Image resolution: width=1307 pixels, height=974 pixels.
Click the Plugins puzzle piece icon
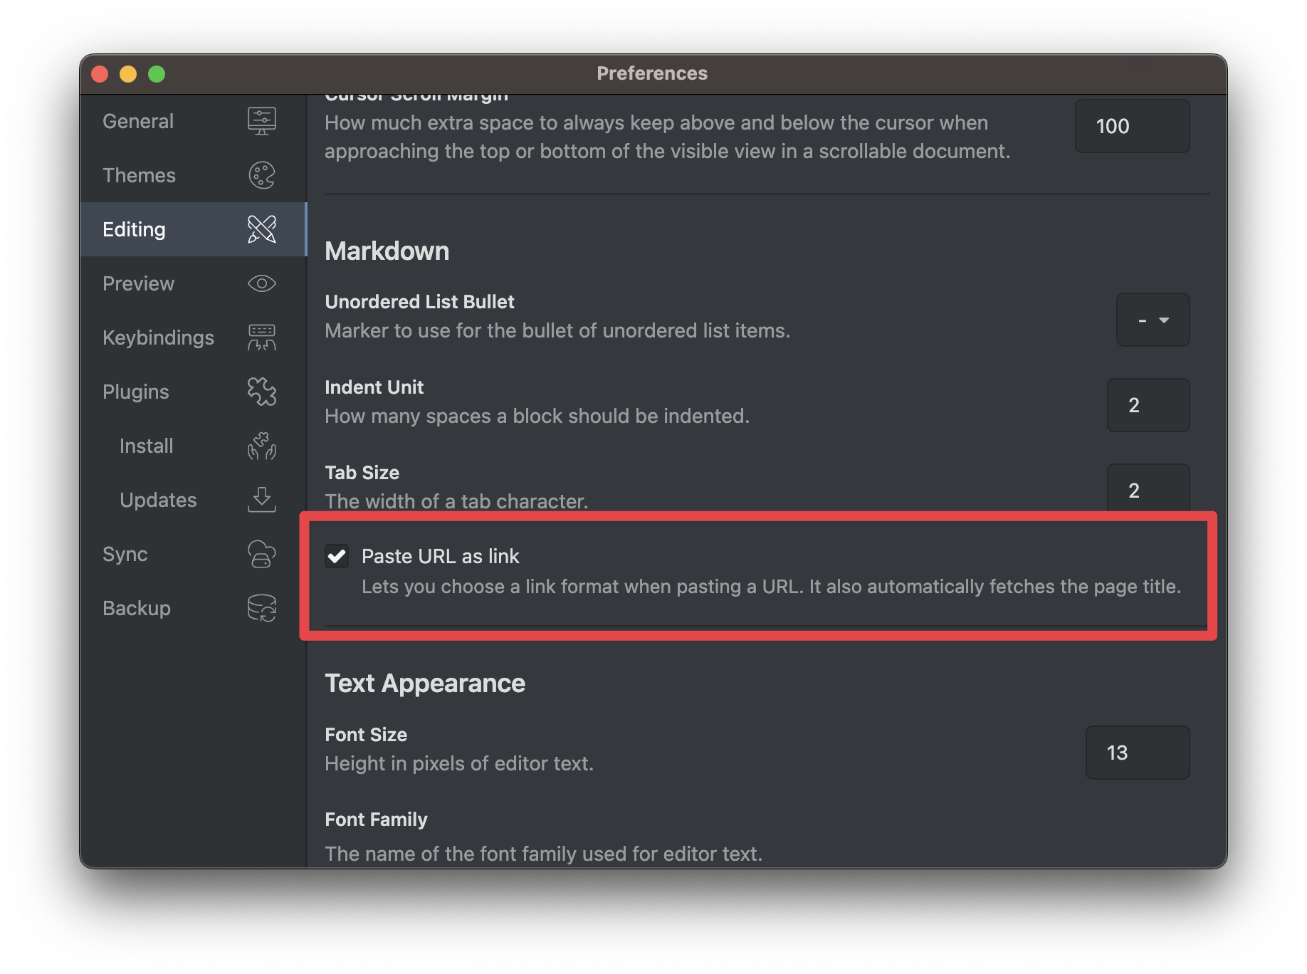pos(261,392)
